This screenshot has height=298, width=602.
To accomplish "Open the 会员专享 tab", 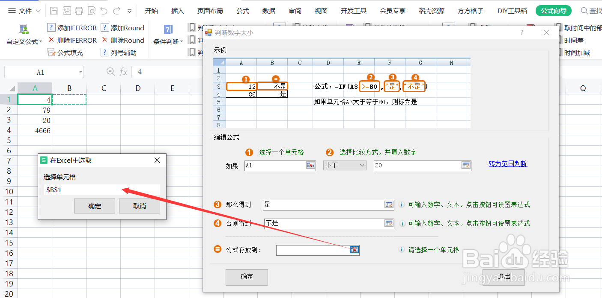I will pyautogui.click(x=392, y=11).
